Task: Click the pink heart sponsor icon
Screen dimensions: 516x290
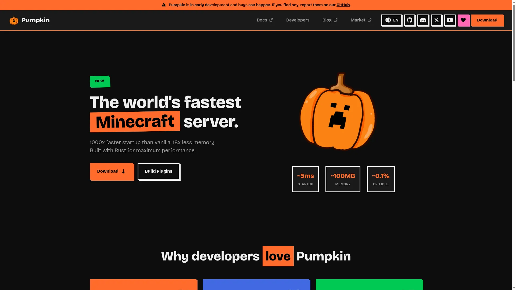Action: coord(463,20)
